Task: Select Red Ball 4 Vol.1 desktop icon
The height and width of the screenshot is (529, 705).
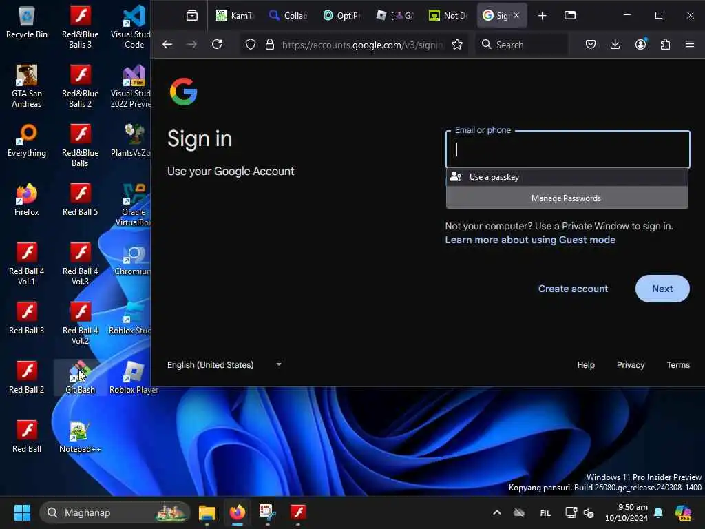Action: point(27,264)
